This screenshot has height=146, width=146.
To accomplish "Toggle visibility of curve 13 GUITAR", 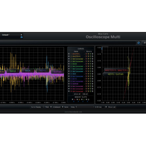I will click(x=69, y=84).
